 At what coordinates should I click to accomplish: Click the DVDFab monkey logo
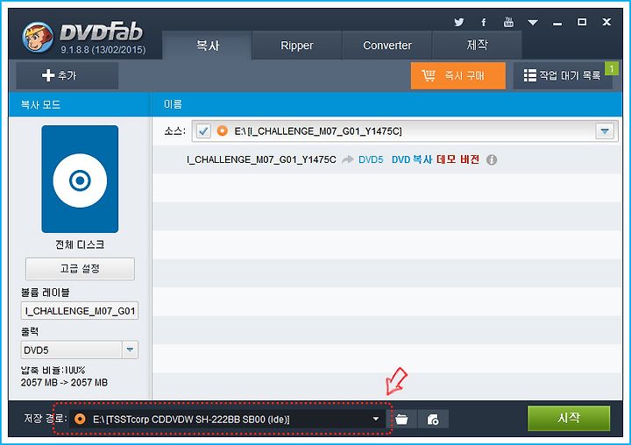[x=38, y=38]
